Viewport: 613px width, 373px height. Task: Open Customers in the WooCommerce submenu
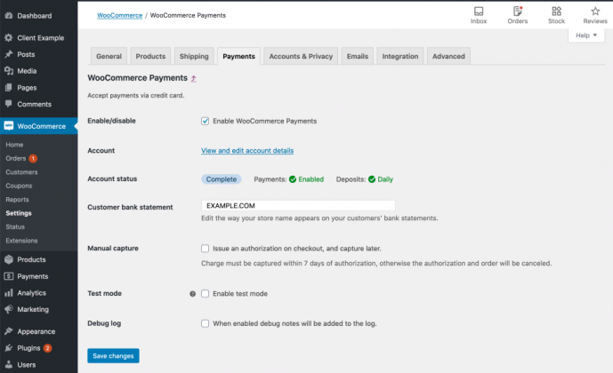pyautogui.click(x=21, y=172)
